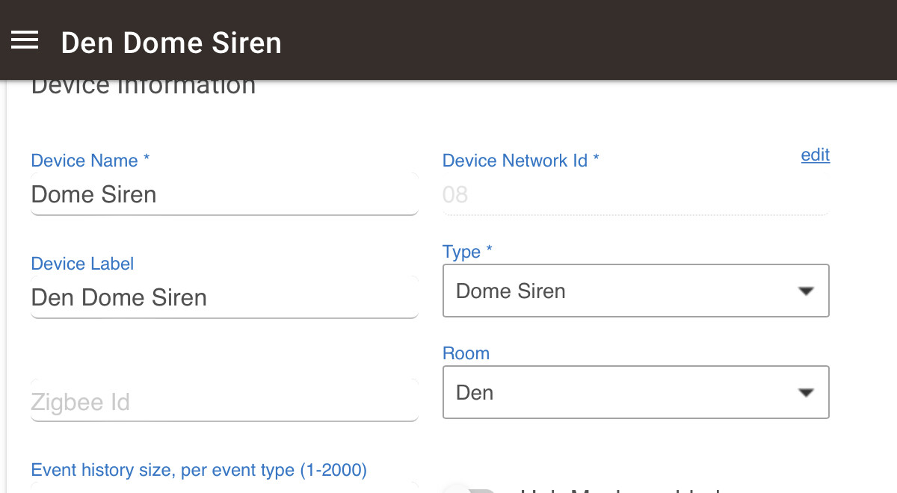Click the Device Label caption
Image resolution: width=897 pixels, height=493 pixels.
tap(82, 264)
